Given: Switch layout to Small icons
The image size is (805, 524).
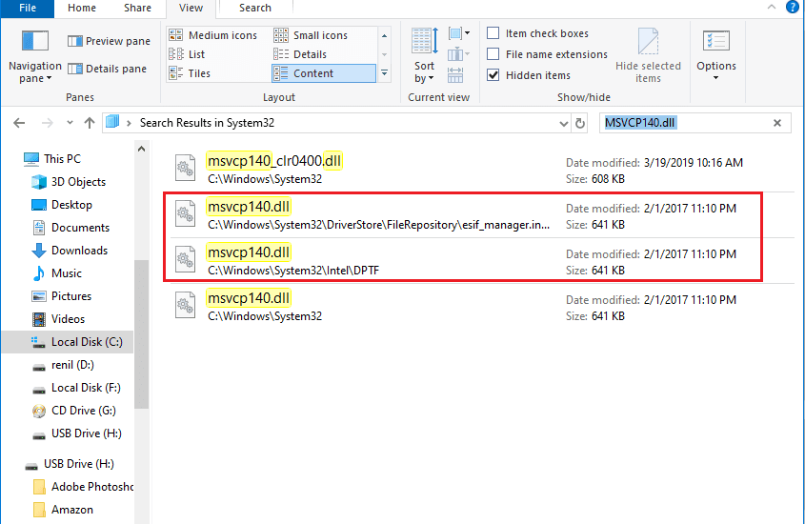Looking at the screenshot, I should click(312, 35).
